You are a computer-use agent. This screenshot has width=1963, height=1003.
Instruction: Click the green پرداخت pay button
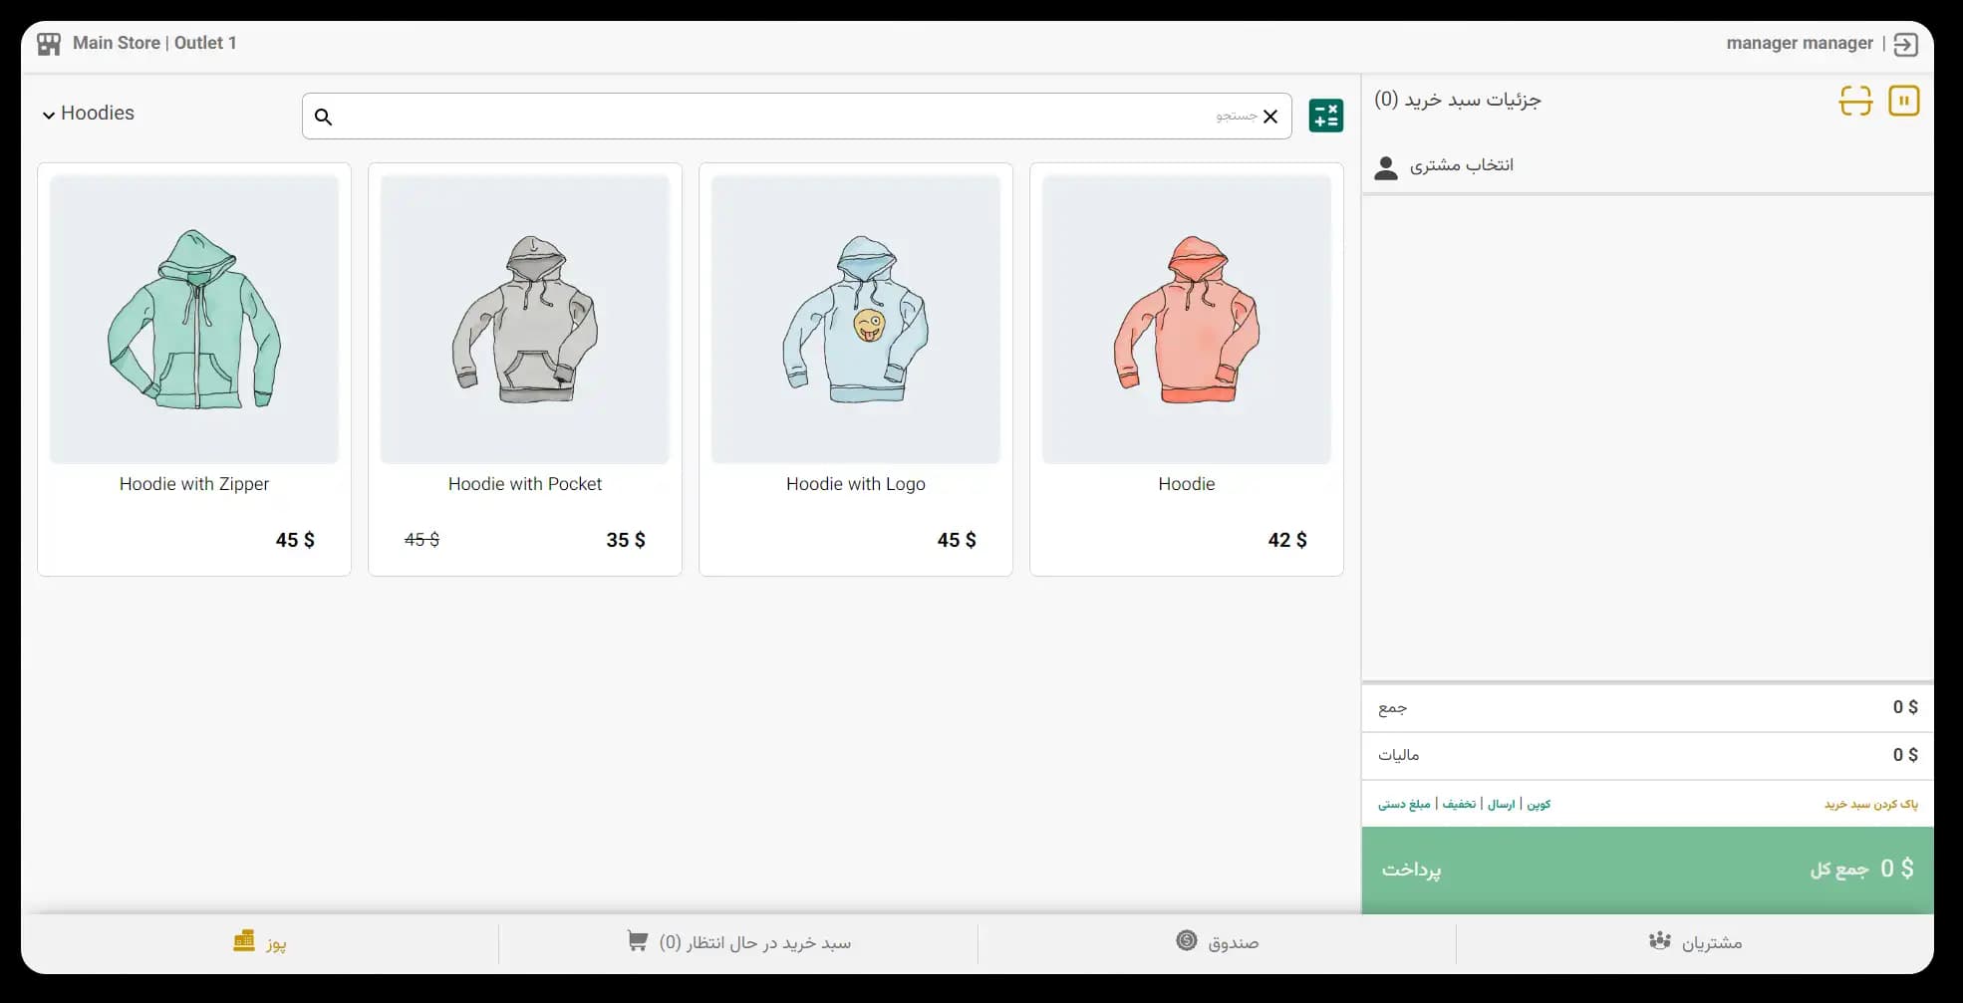pyautogui.click(x=1647, y=870)
